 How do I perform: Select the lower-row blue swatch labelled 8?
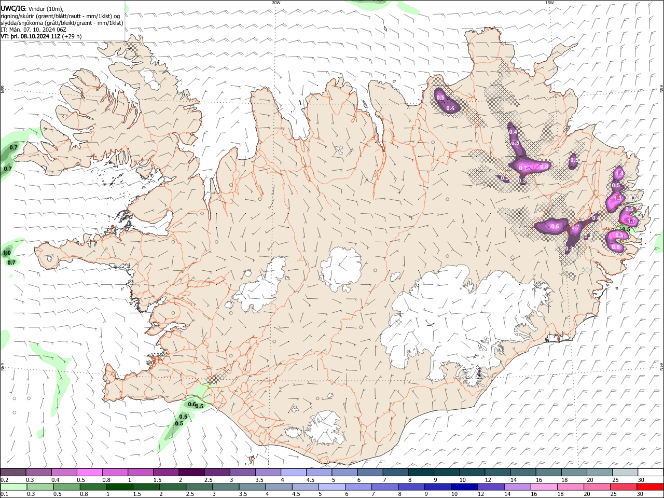pos(411,487)
